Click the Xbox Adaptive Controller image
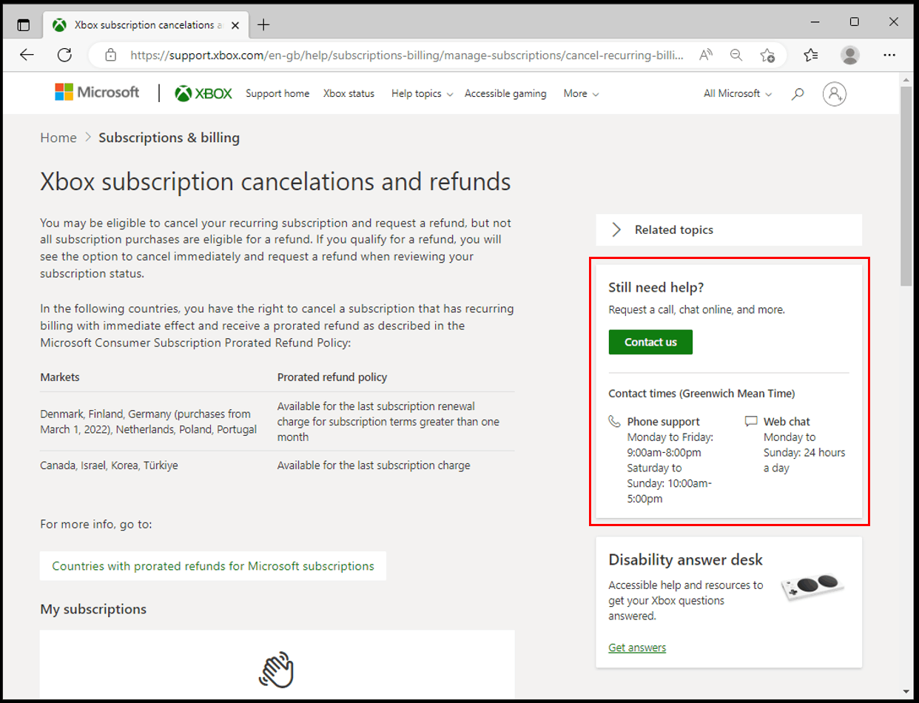This screenshot has width=919, height=703. pos(812,587)
